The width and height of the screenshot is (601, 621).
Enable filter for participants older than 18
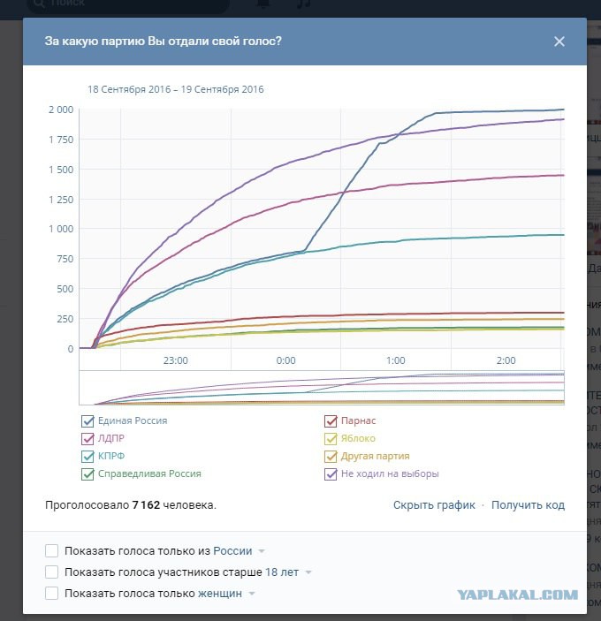coord(51,572)
